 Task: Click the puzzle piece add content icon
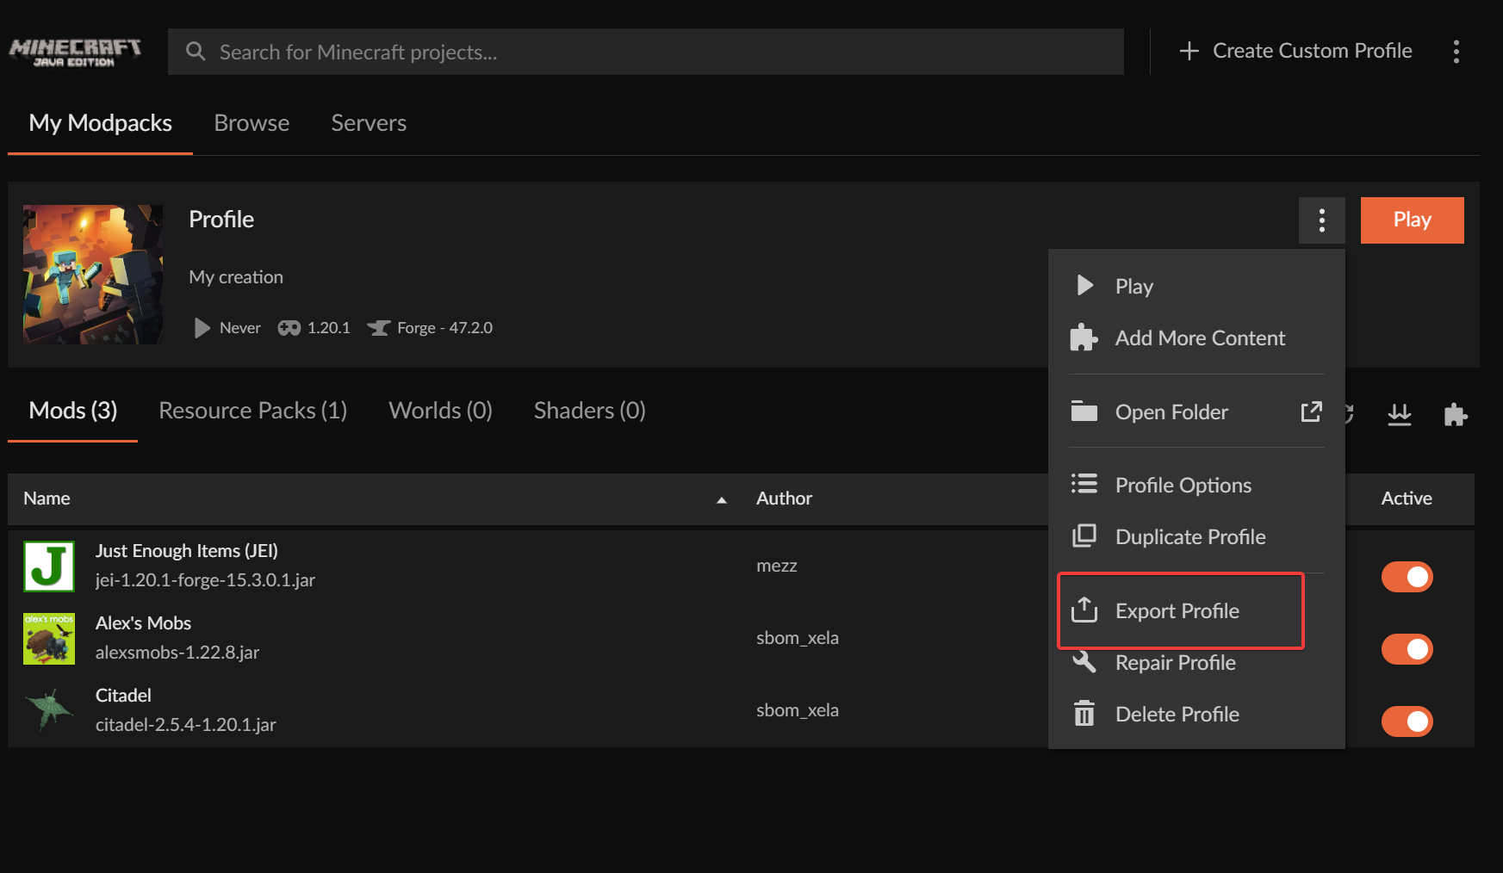[x=1455, y=414]
